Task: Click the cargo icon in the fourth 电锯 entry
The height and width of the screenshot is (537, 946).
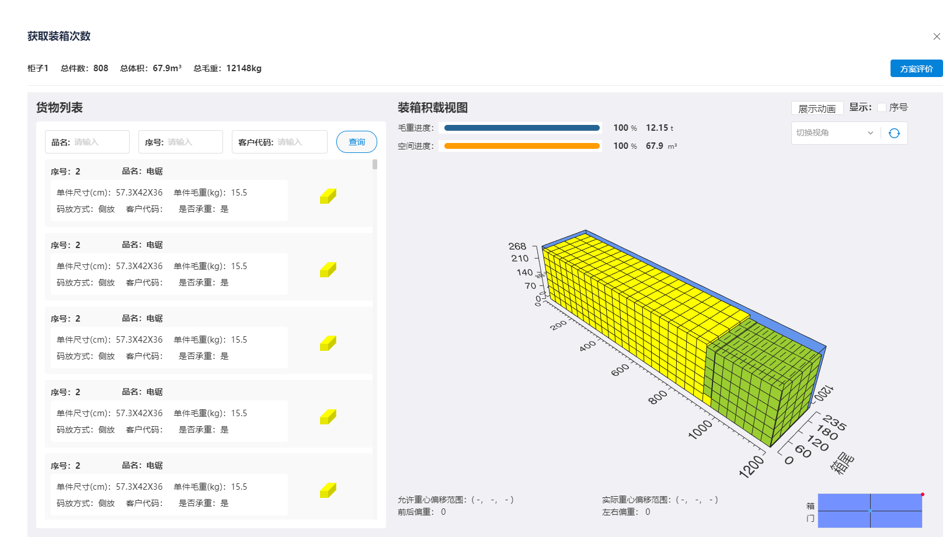Action: 328,417
